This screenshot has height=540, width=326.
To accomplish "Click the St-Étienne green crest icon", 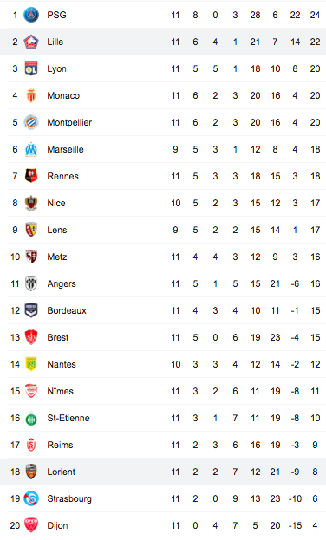I will tap(31, 419).
